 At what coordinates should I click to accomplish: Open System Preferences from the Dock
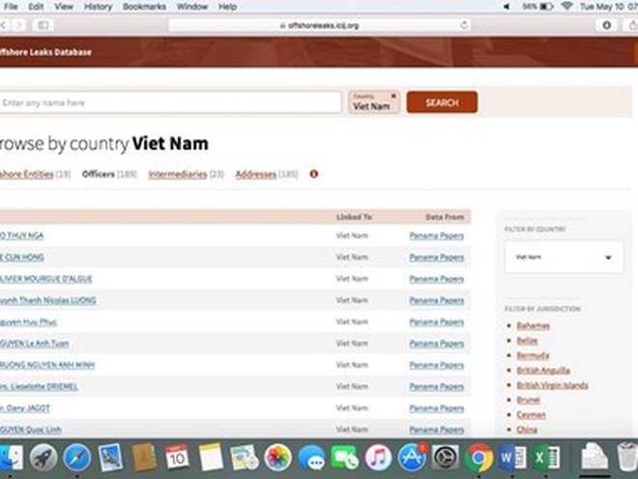click(445, 457)
